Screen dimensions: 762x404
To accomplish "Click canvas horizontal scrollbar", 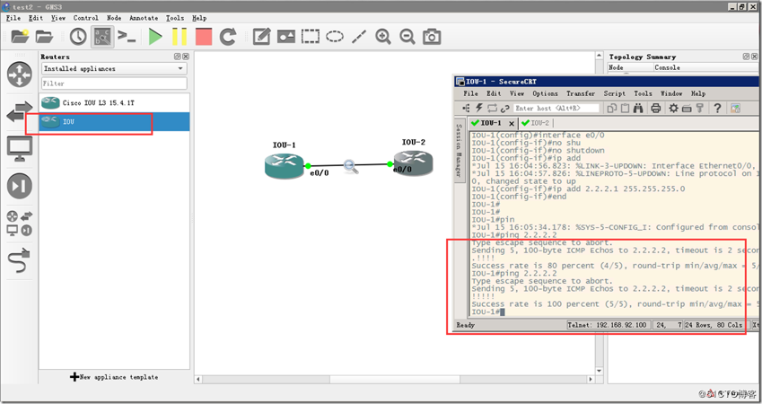I will [x=395, y=379].
